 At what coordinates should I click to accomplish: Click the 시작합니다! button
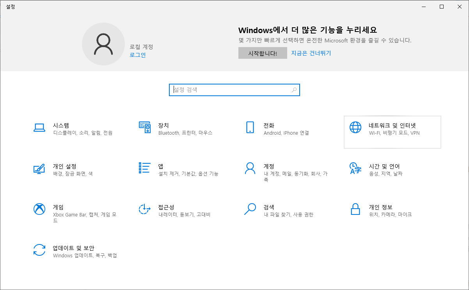pos(263,53)
